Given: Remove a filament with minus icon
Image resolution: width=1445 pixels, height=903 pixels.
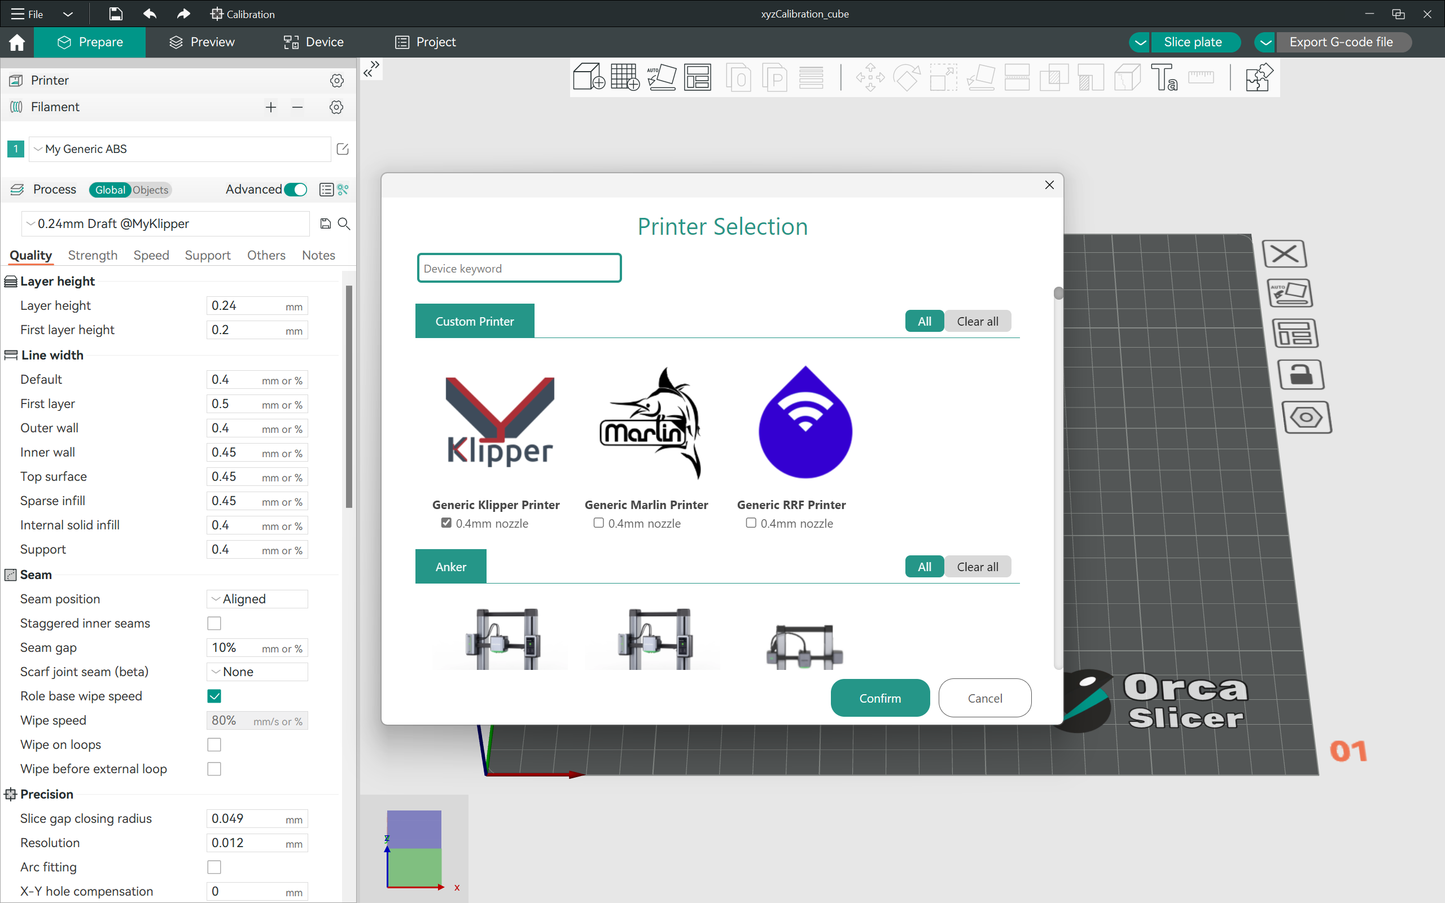Looking at the screenshot, I should click(x=297, y=107).
